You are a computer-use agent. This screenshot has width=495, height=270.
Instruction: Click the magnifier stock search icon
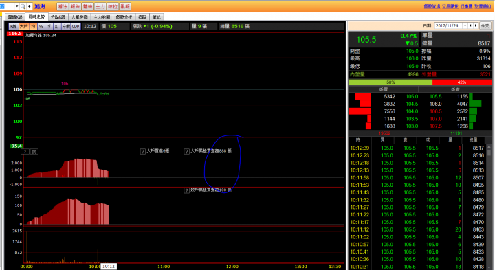click(x=23, y=6)
